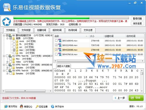The height and width of the screenshot is (110, 146).
Task: Switch to the 创建时间 tab
Action: click(x=41, y=30)
